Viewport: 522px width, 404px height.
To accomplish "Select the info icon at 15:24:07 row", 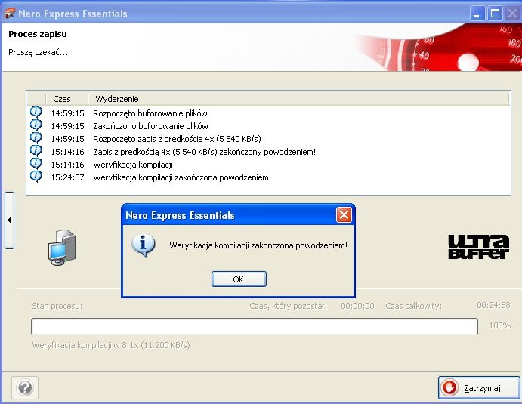I will point(36,177).
